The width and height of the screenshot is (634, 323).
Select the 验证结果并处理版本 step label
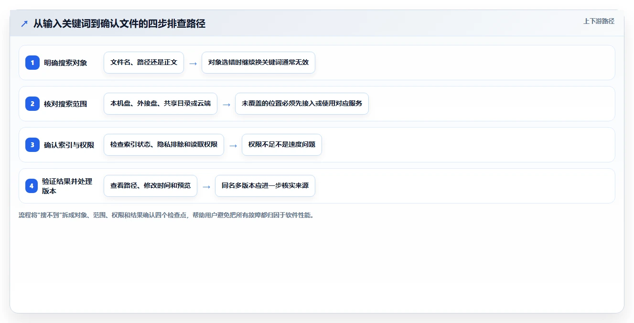pos(67,186)
